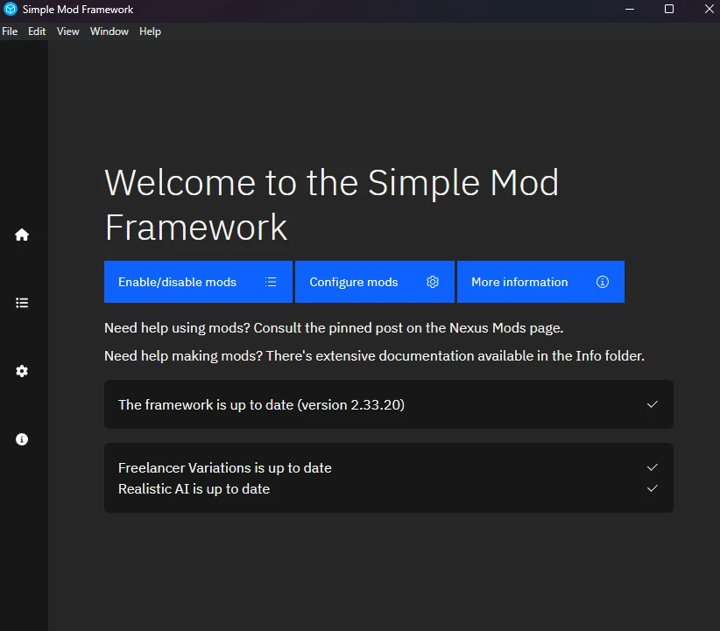Open the settings gear in sidebar

point(22,371)
